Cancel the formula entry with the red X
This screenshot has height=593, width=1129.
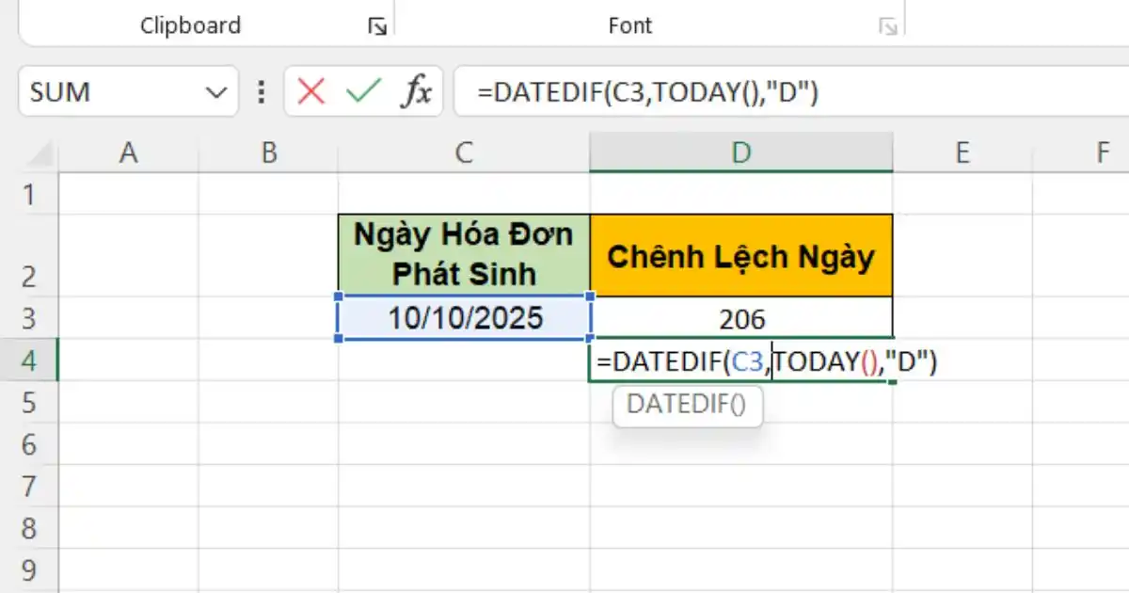coord(310,91)
